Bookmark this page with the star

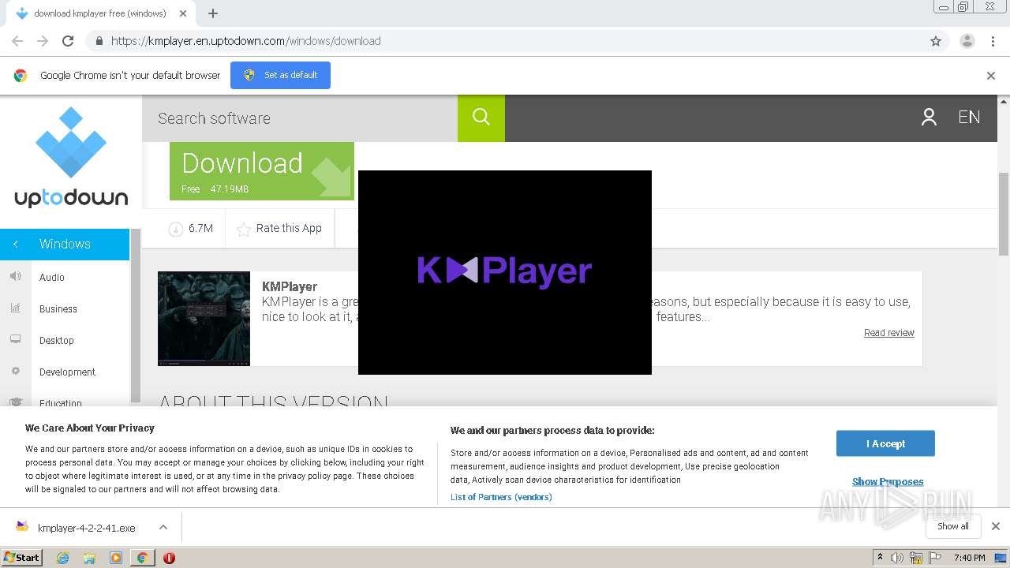coord(936,41)
